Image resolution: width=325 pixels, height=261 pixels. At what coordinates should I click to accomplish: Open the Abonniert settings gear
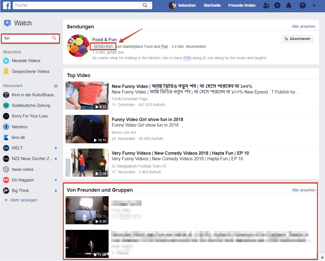(56, 86)
